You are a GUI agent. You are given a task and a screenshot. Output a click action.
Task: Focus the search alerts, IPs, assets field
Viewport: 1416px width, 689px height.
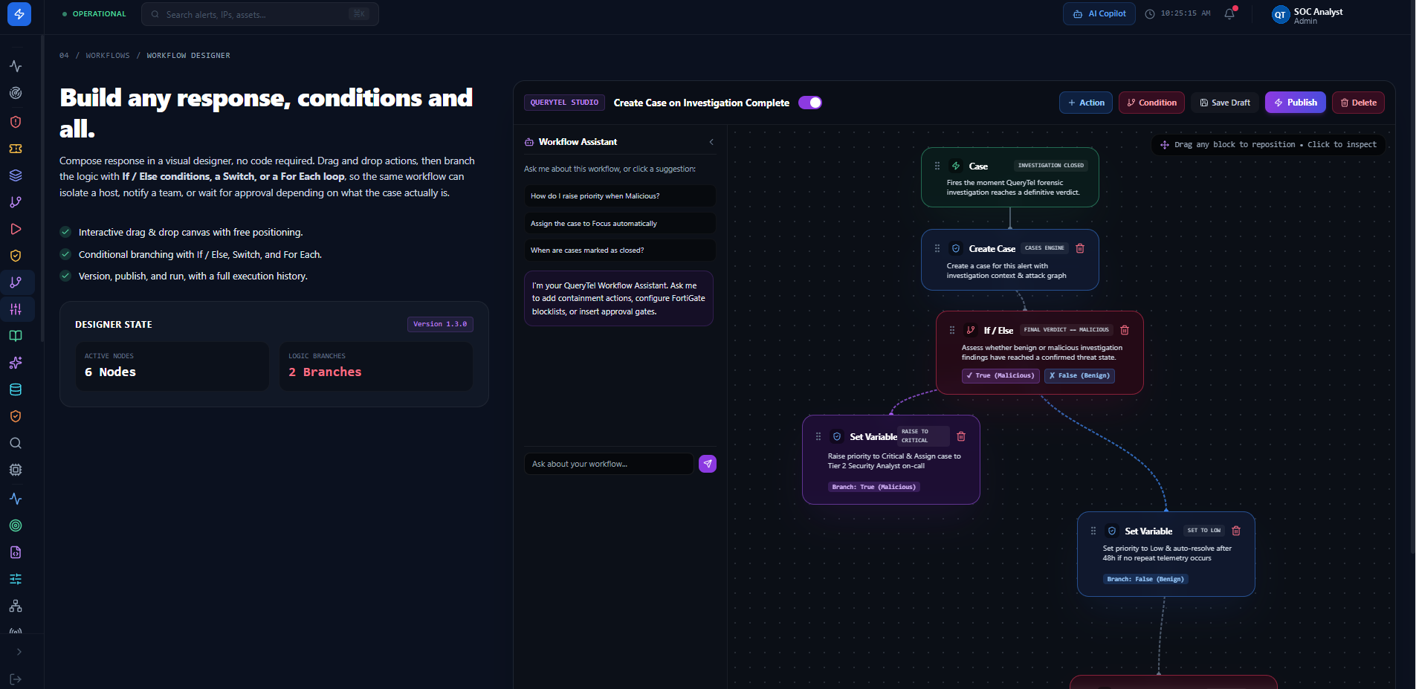260,14
